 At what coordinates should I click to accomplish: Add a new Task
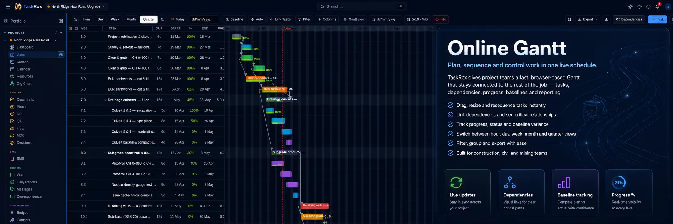click(657, 19)
